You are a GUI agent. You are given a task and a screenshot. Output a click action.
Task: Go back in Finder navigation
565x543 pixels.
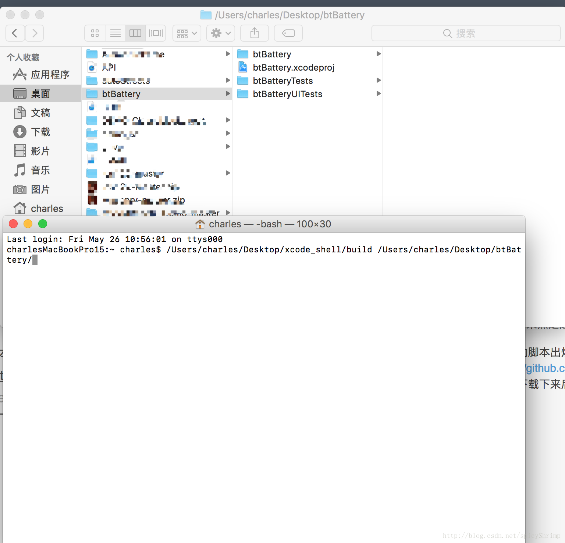(x=15, y=33)
